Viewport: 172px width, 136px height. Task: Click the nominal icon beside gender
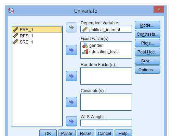point(85,46)
